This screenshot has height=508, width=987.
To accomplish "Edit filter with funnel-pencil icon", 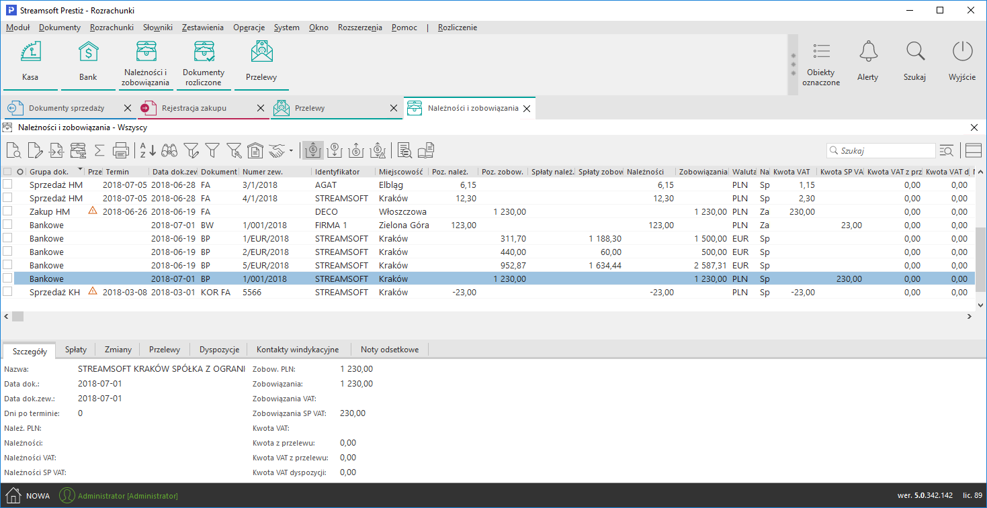I will (x=191, y=150).
